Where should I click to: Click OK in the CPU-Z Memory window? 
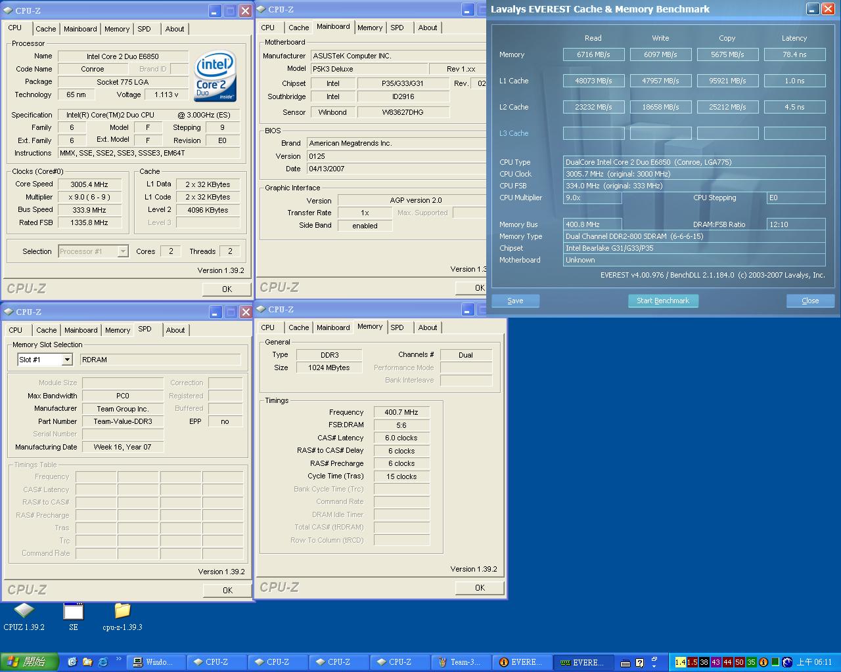pos(480,587)
